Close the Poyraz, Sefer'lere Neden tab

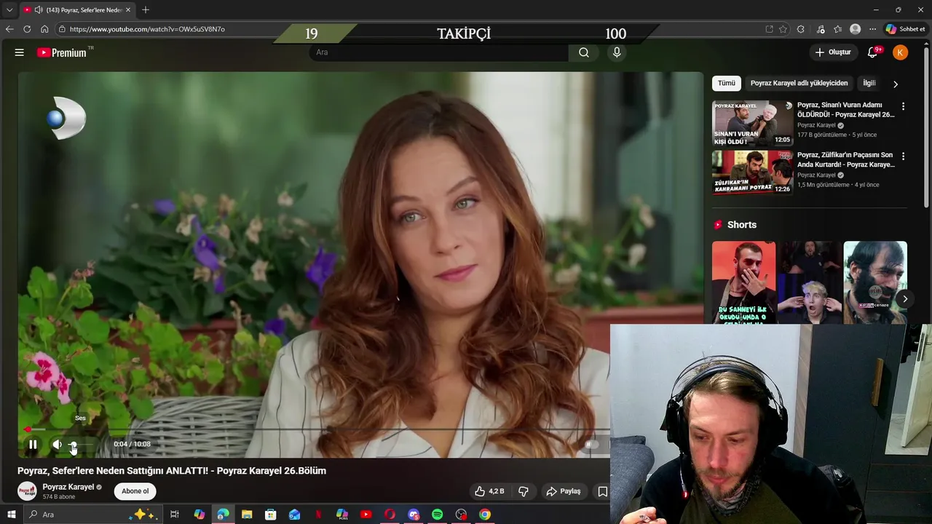(x=128, y=9)
